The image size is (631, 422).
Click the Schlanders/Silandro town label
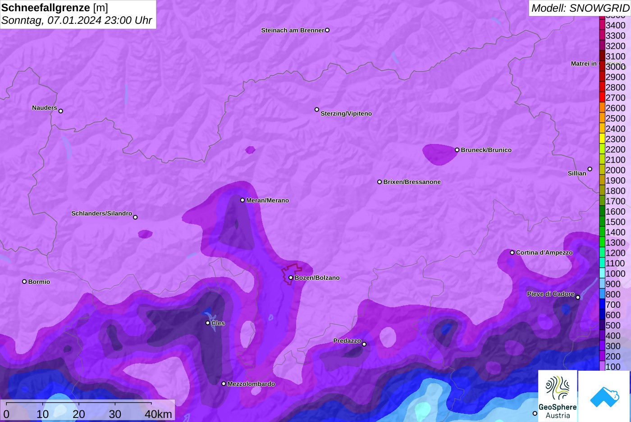101,213
